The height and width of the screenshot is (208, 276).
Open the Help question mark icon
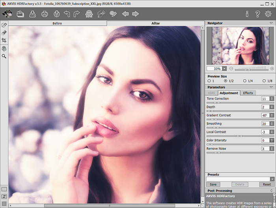tap(257, 14)
